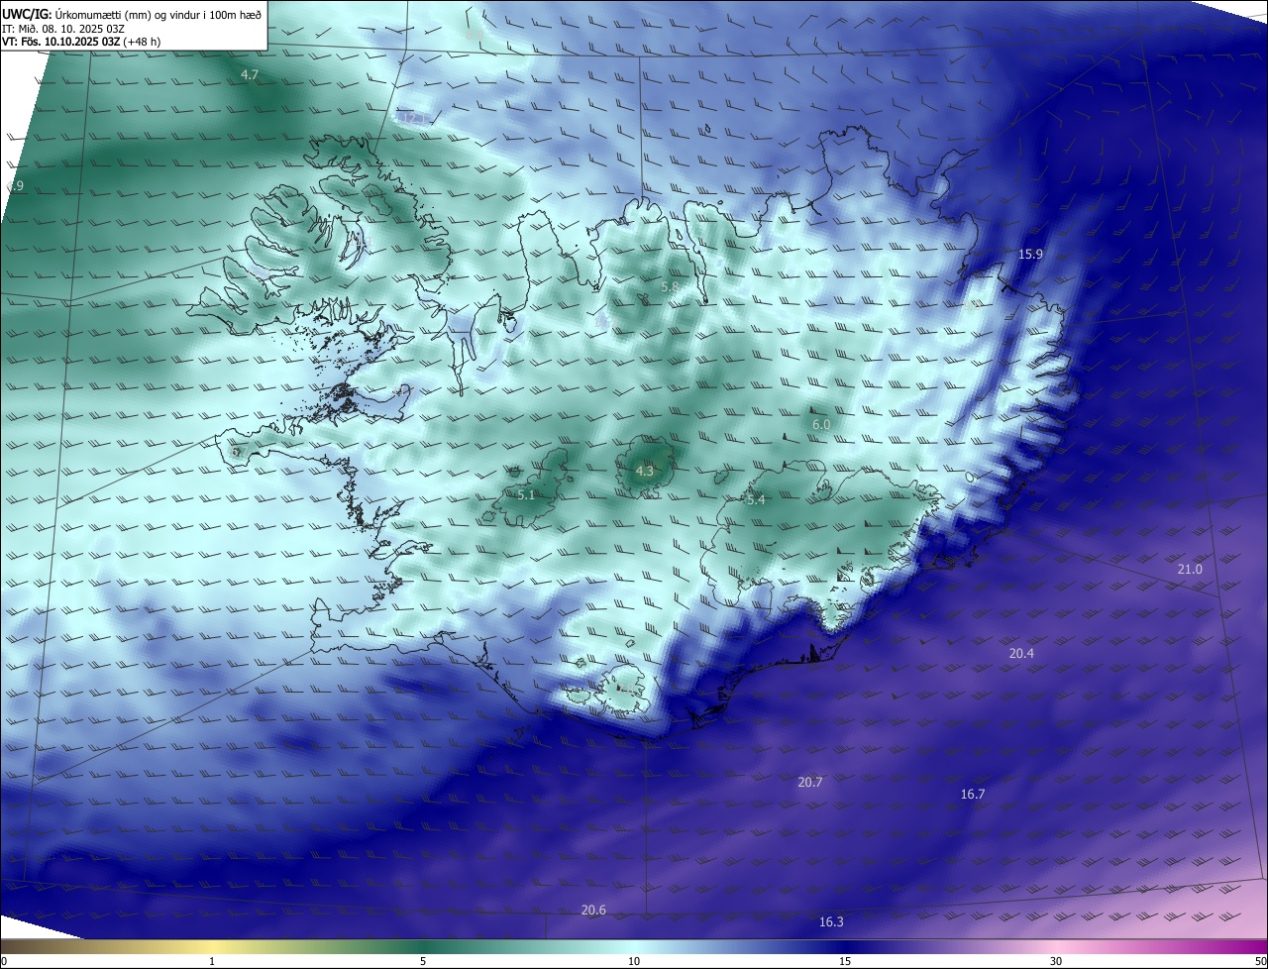Click the map value label 4.7

point(250,74)
